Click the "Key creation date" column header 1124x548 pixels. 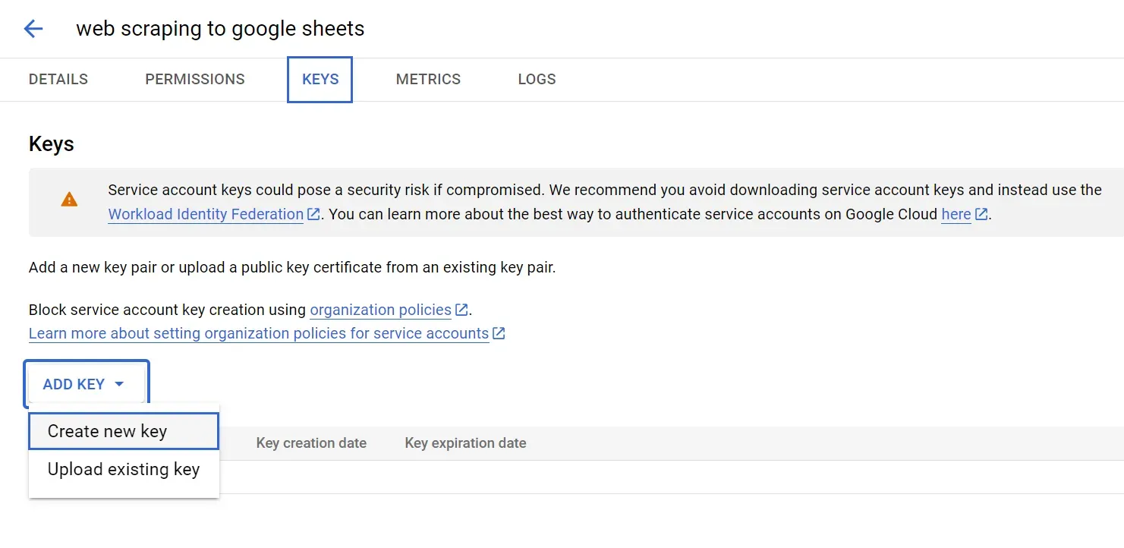pos(311,443)
